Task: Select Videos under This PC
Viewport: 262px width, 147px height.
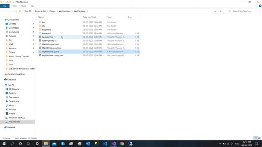Action: [x=12, y=114]
